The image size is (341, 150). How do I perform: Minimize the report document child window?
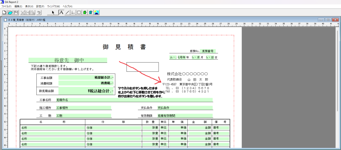tap(322, 20)
